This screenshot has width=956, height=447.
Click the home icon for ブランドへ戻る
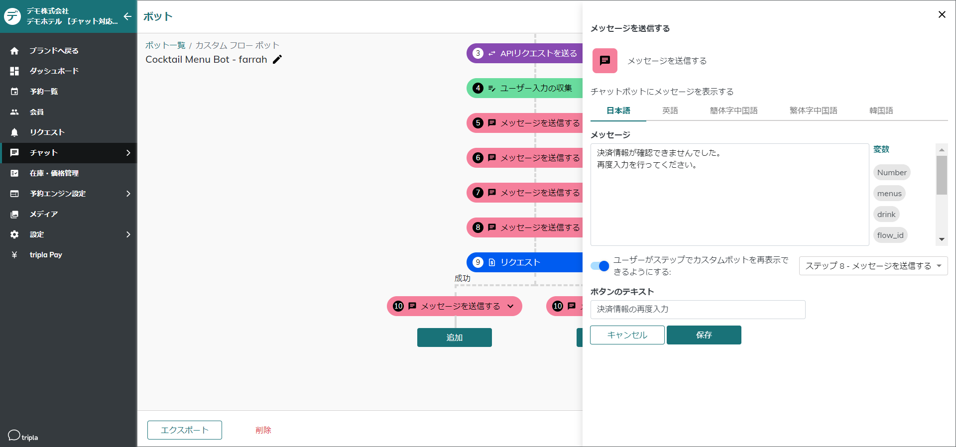[14, 51]
